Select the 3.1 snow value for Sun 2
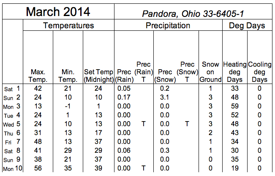Image resolution: width=275 pixels, height=176 pixels. click(x=164, y=97)
